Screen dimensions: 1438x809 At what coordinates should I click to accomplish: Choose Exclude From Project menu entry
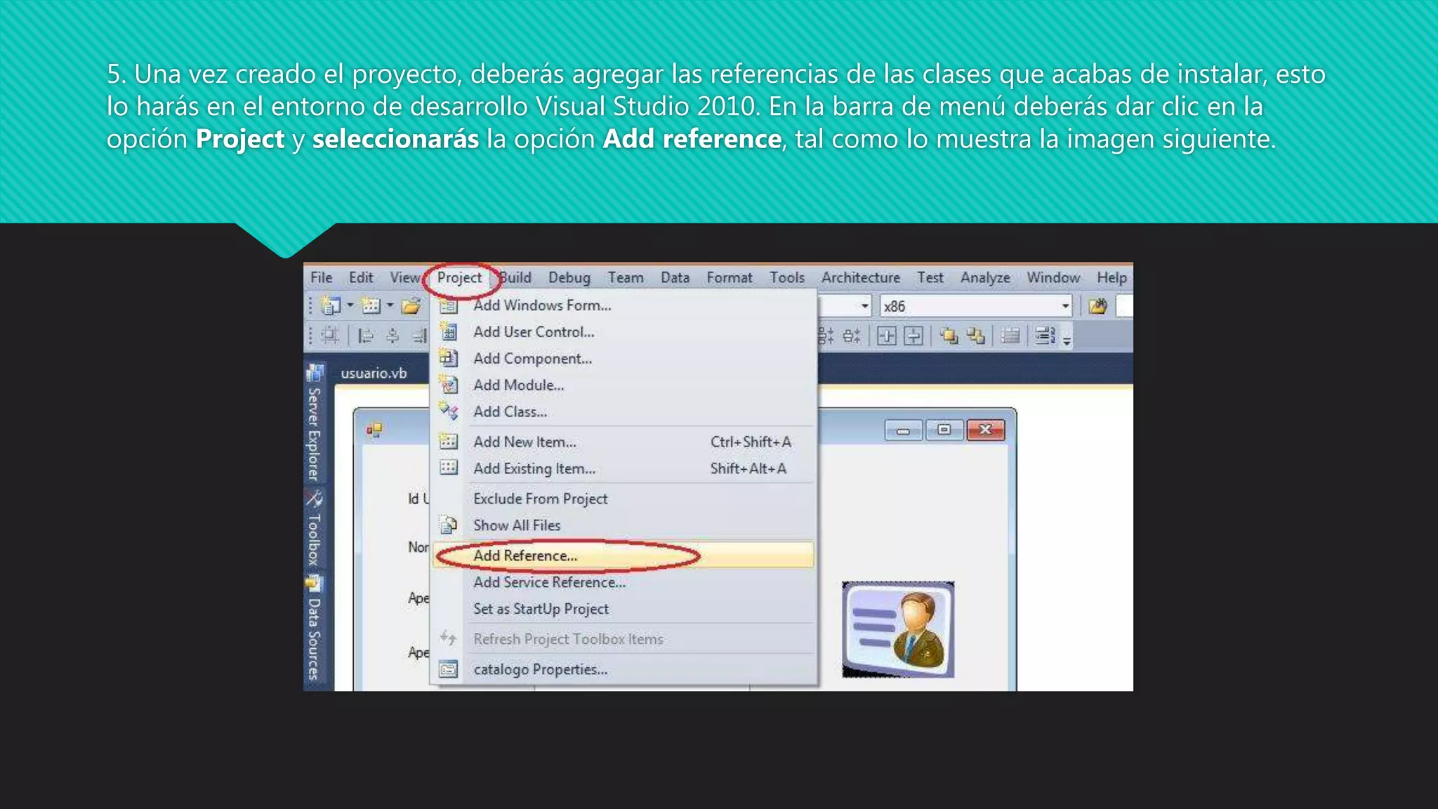pyautogui.click(x=624, y=499)
